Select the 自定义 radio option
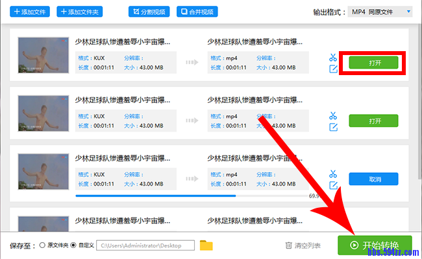The height and width of the screenshot is (259, 422). [74, 245]
